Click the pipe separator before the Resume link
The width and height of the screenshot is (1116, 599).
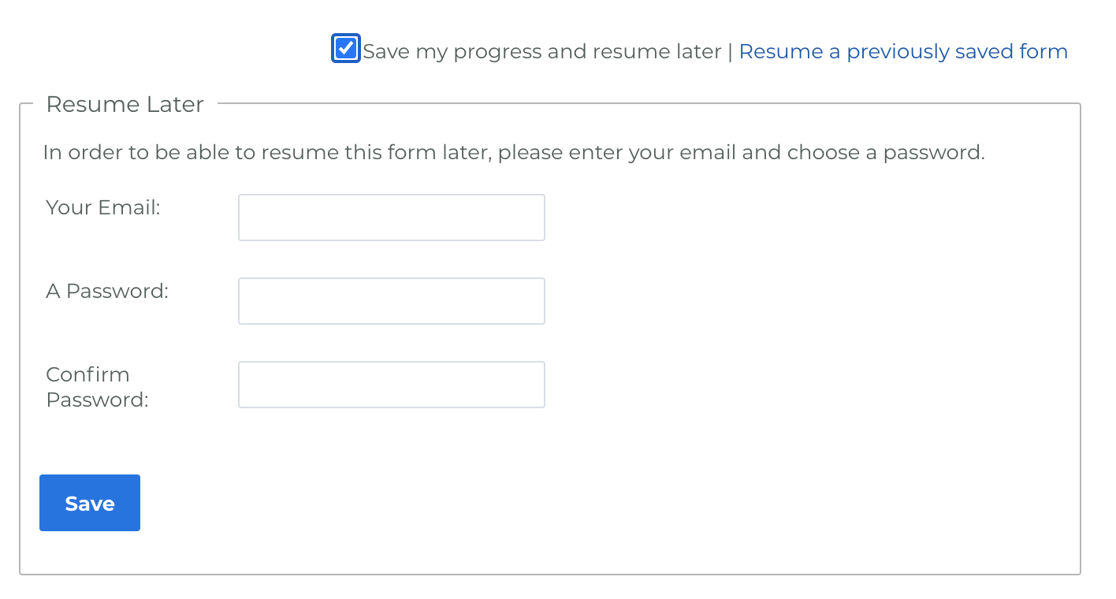coord(730,52)
